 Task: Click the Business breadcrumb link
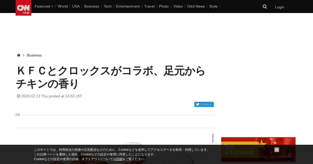[x=34, y=55]
